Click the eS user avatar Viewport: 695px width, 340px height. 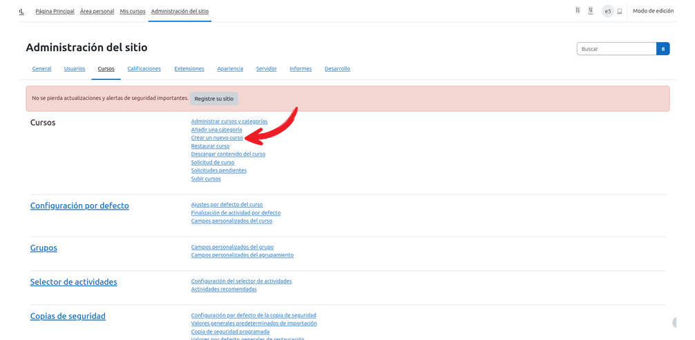[607, 11]
